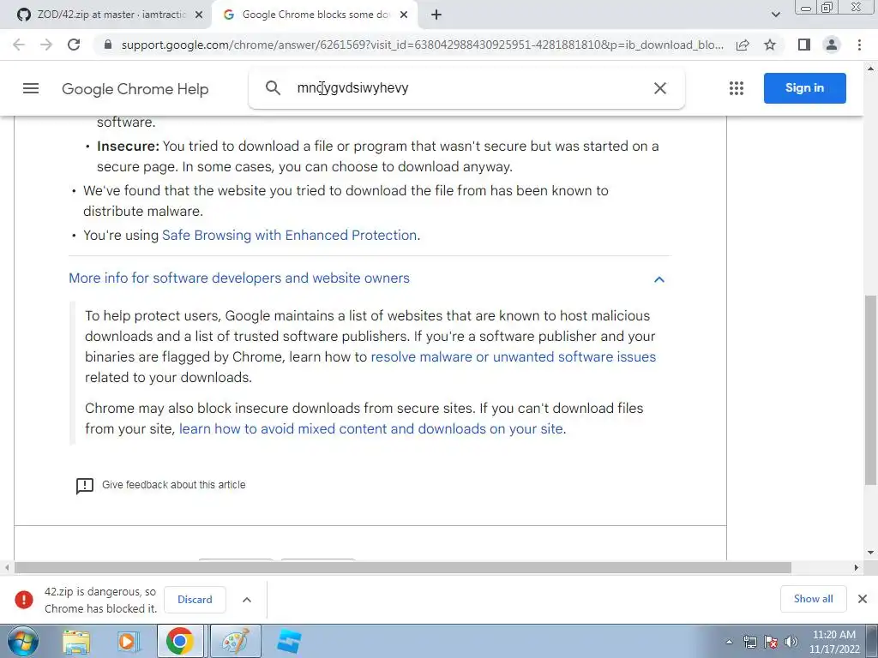The image size is (878, 658).
Task: Open Google Chrome Help home link
Action: tap(135, 89)
